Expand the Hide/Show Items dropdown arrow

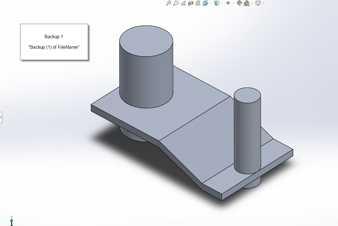(x=233, y=3)
